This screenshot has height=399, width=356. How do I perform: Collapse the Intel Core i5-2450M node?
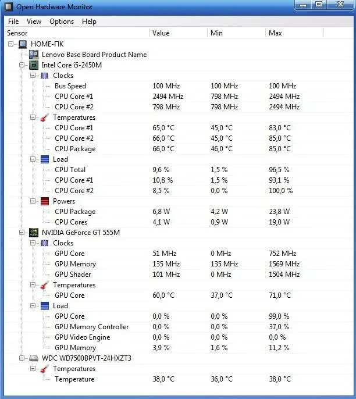(x=22, y=65)
